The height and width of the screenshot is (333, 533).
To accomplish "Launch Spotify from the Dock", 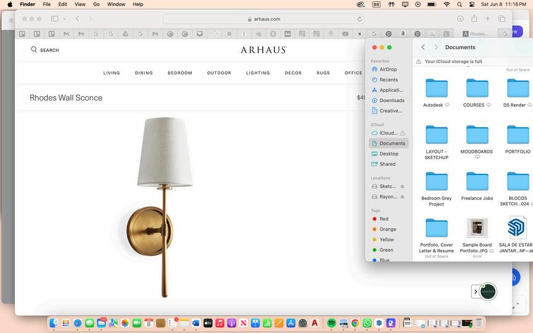I will pos(331,323).
